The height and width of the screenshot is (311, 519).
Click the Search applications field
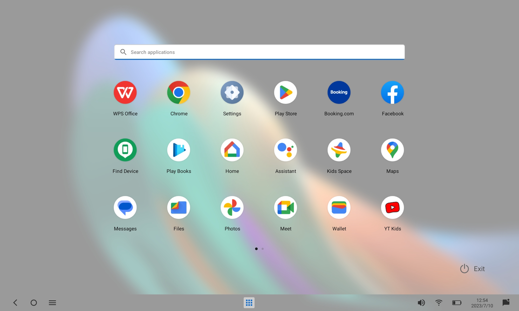[259, 52]
